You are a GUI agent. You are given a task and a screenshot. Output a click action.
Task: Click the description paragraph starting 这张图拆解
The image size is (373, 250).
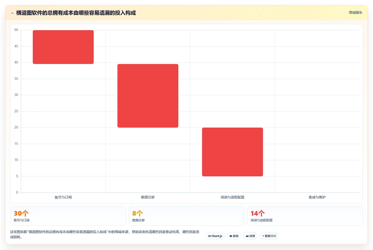click(105, 234)
